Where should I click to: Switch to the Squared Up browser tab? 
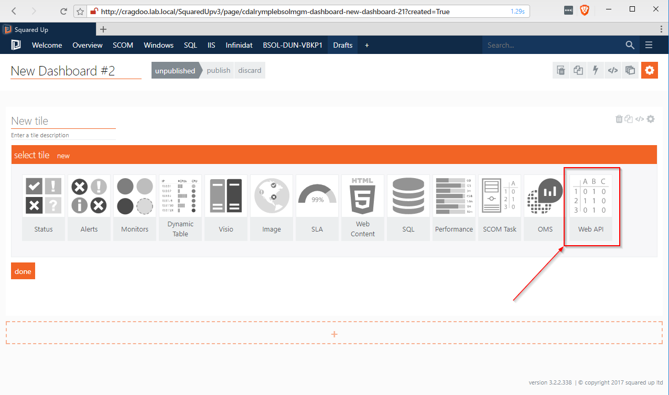pyautogui.click(x=48, y=29)
